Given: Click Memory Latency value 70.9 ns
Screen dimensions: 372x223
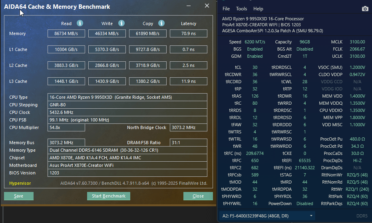Looking at the screenshot, I should [189, 33].
